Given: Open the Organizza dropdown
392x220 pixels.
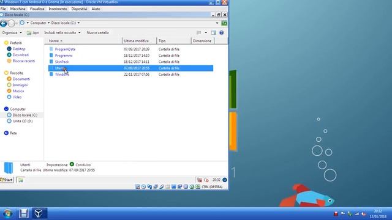Looking at the screenshot, I should [12, 32].
